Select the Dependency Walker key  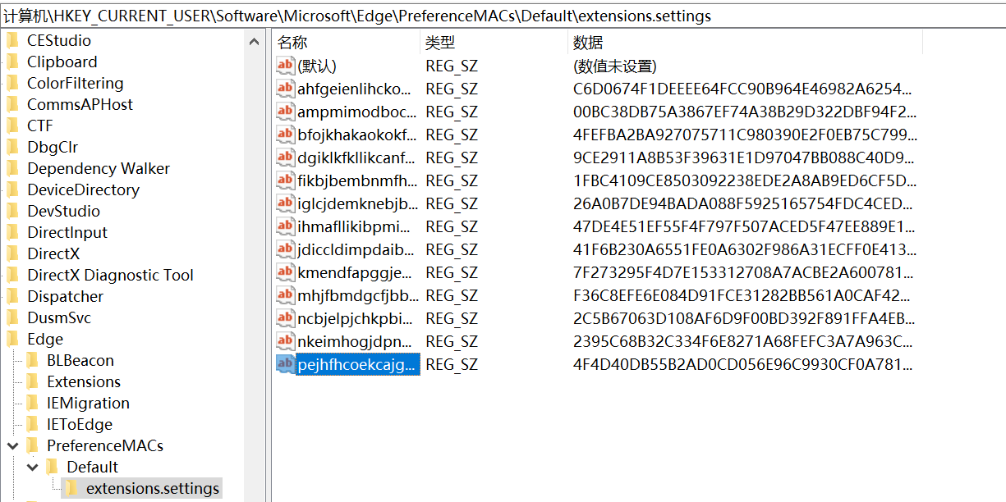[x=98, y=168]
